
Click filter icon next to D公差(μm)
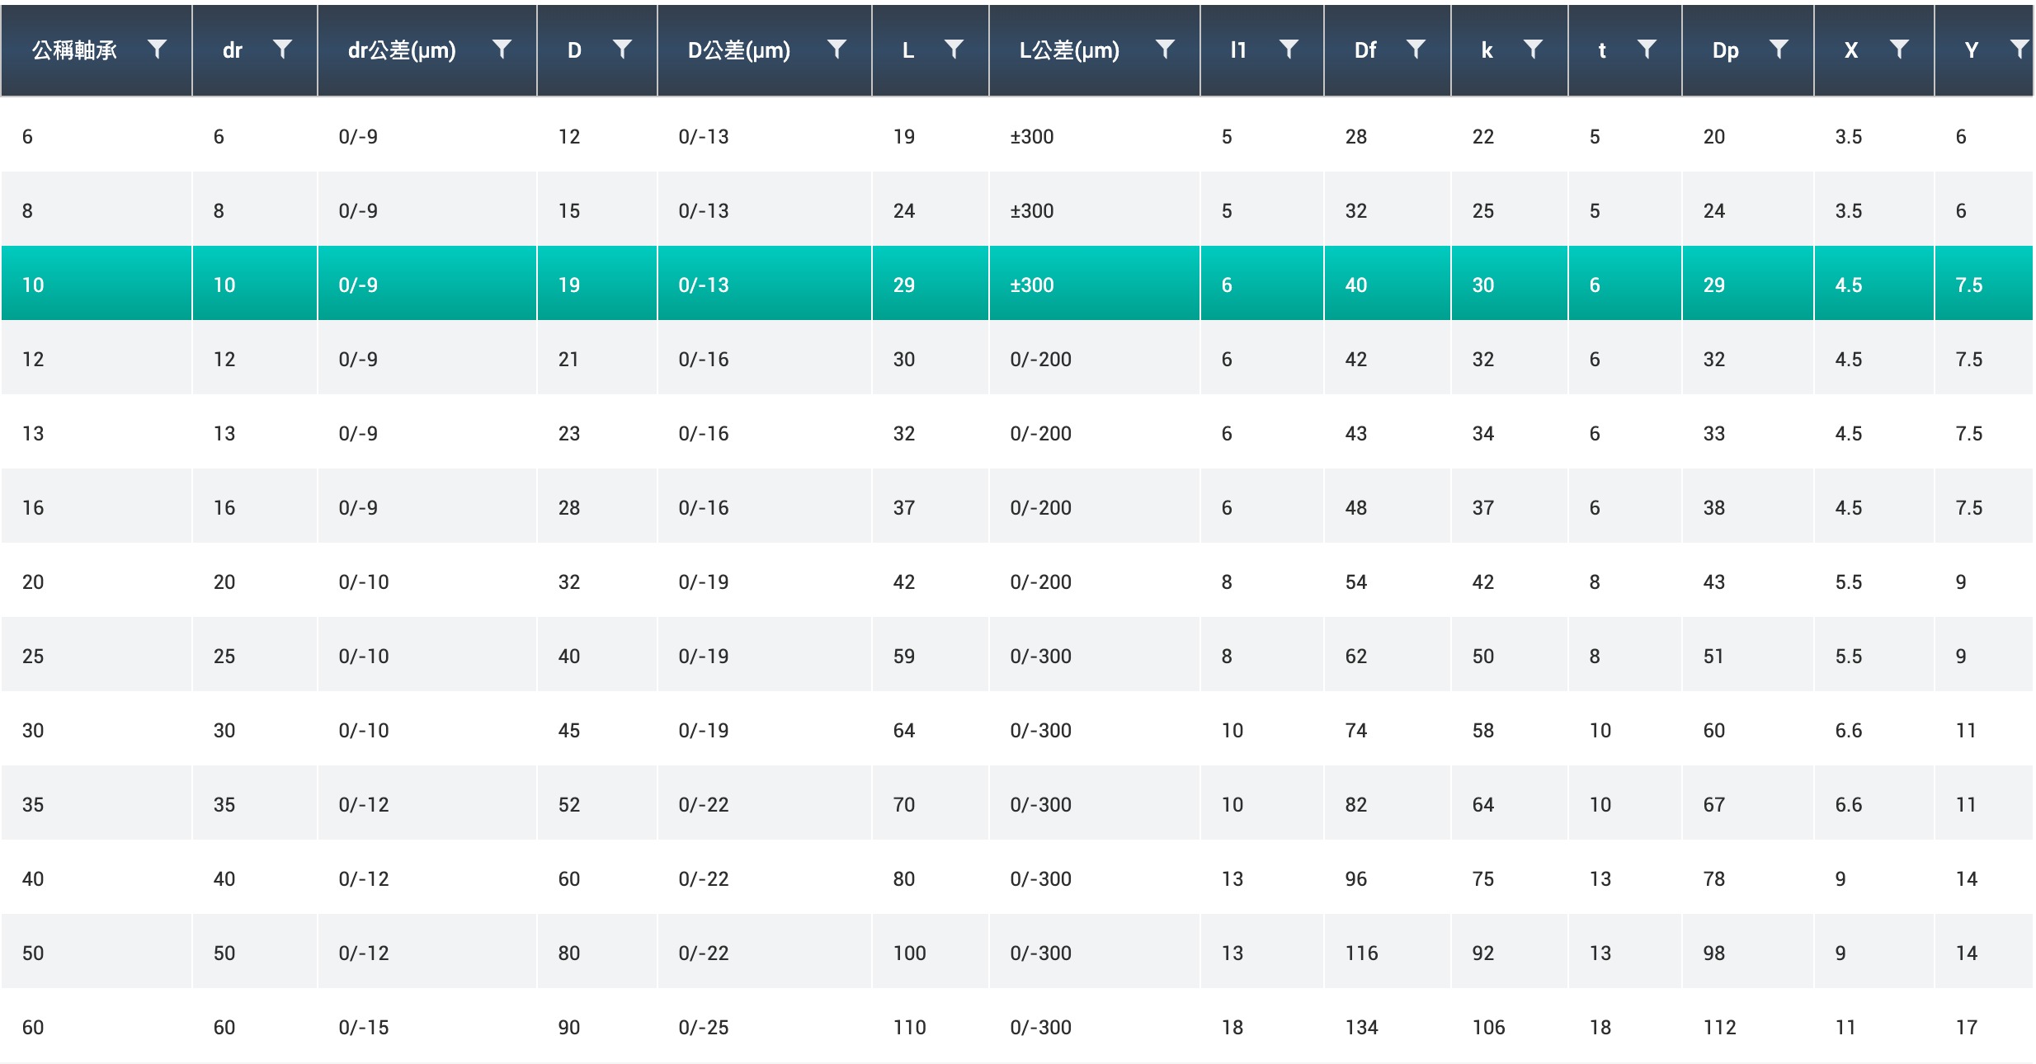(837, 49)
